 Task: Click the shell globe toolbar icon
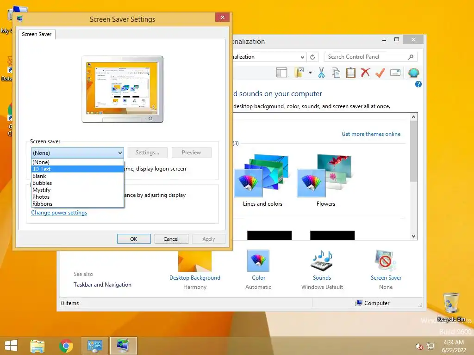pos(413,73)
